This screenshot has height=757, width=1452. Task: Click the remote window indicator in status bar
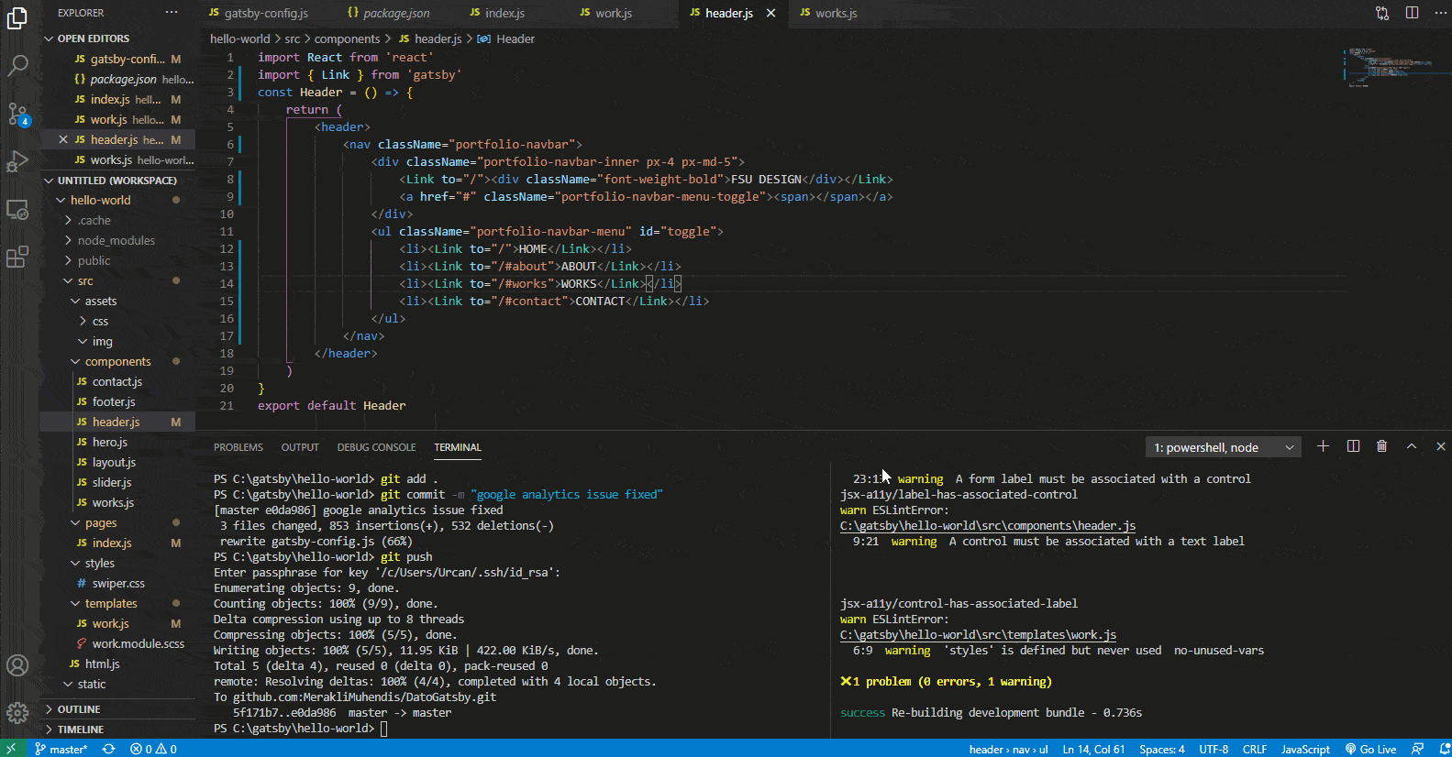click(x=11, y=749)
